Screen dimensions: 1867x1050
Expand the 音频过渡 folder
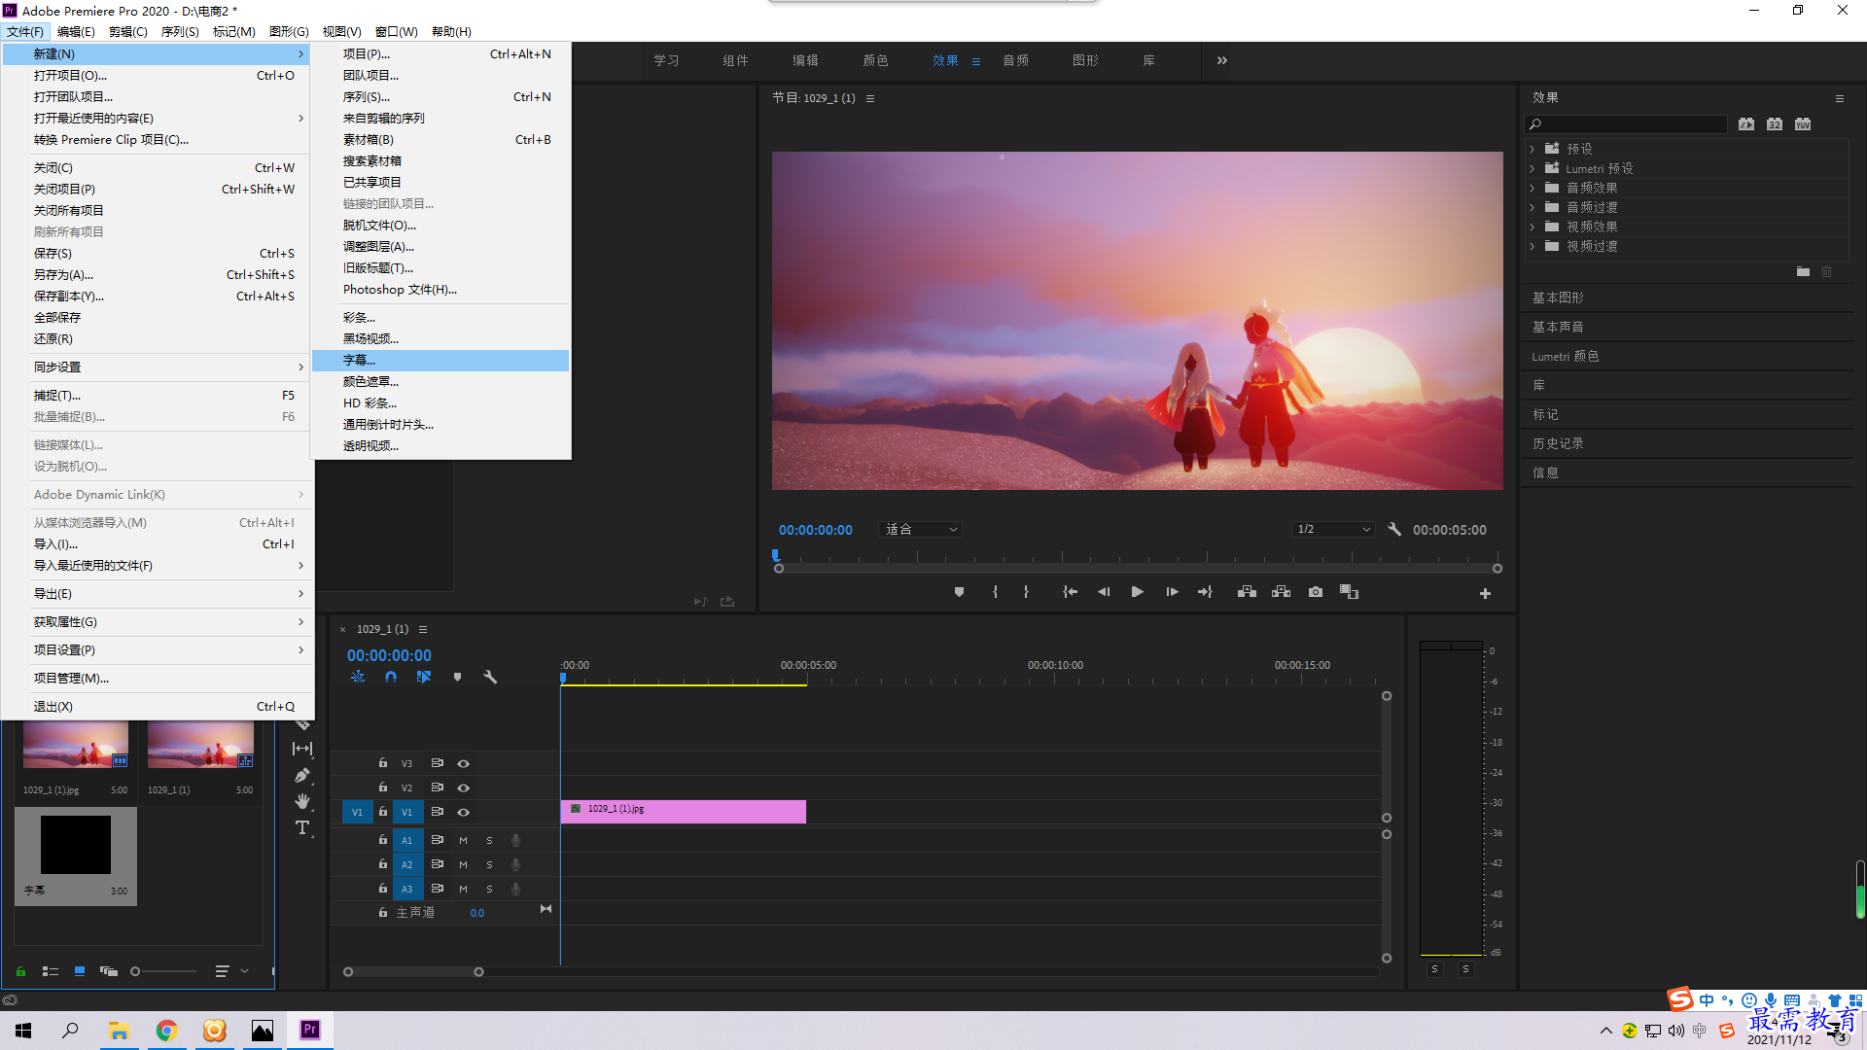tap(1532, 207)
